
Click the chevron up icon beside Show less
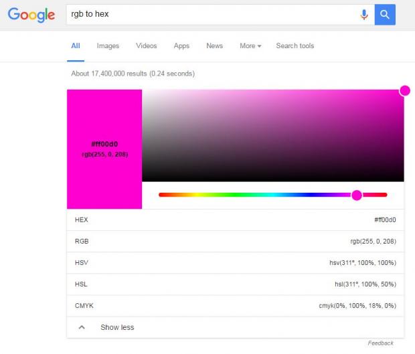coord(82,327)
